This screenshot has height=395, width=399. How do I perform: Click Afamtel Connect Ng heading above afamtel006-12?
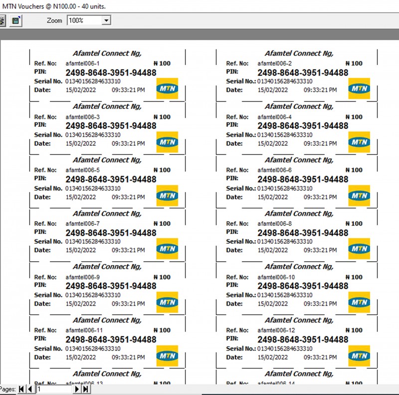tap(299, 320)
